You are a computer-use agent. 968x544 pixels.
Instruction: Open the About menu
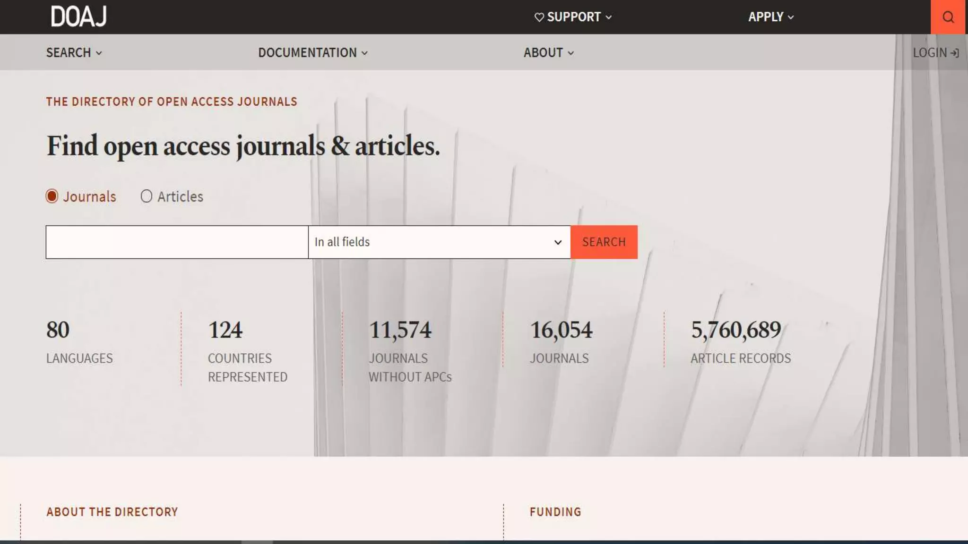tap(543, 52)
